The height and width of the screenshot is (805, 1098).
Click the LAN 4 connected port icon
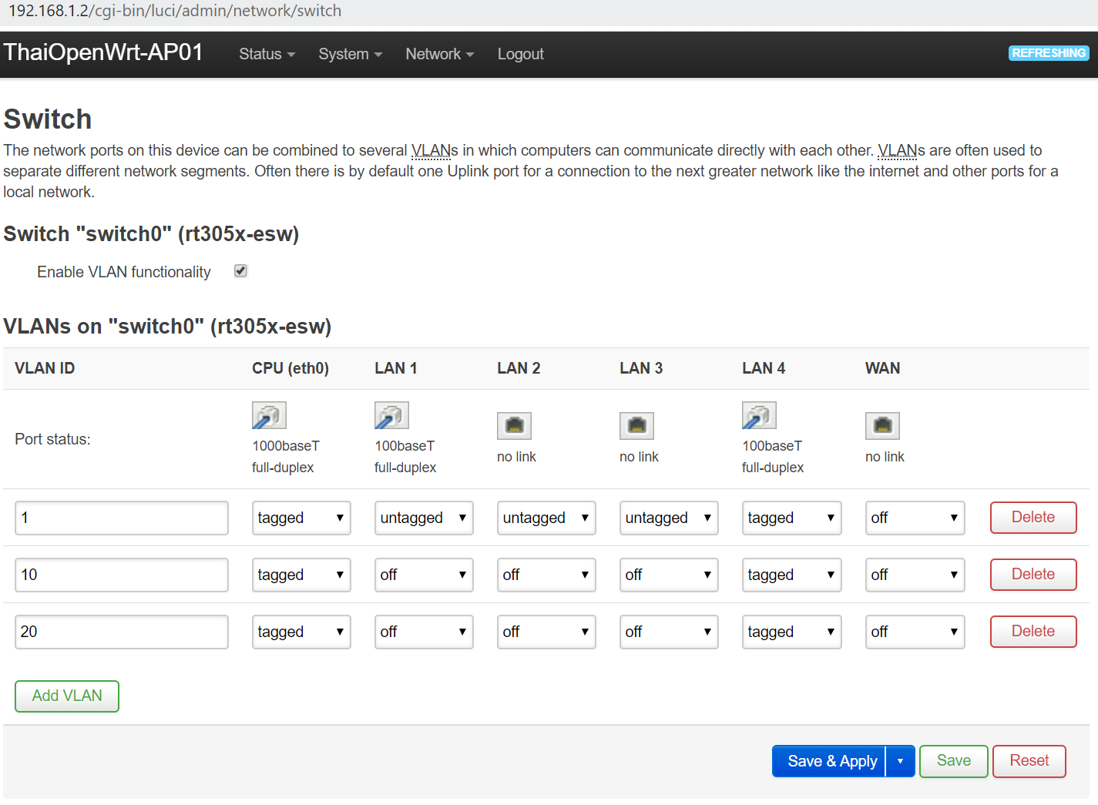(x=759, y=416)
